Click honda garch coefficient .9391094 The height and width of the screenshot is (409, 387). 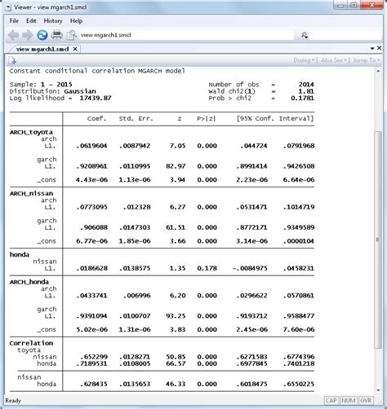[x=91, y=316]
